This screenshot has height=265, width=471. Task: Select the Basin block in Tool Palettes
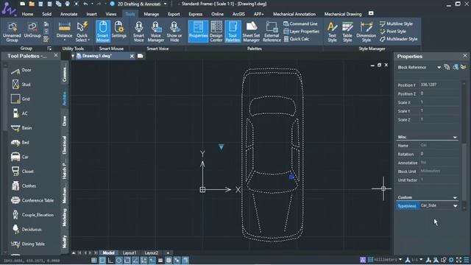pos(21,127)
